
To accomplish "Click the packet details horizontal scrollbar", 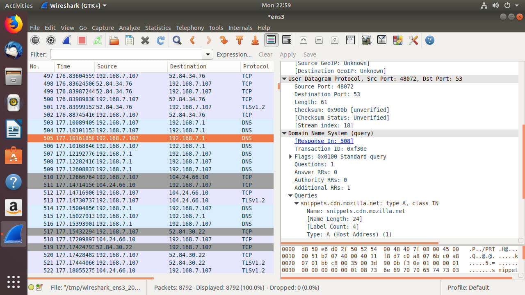I will [360, 243].
